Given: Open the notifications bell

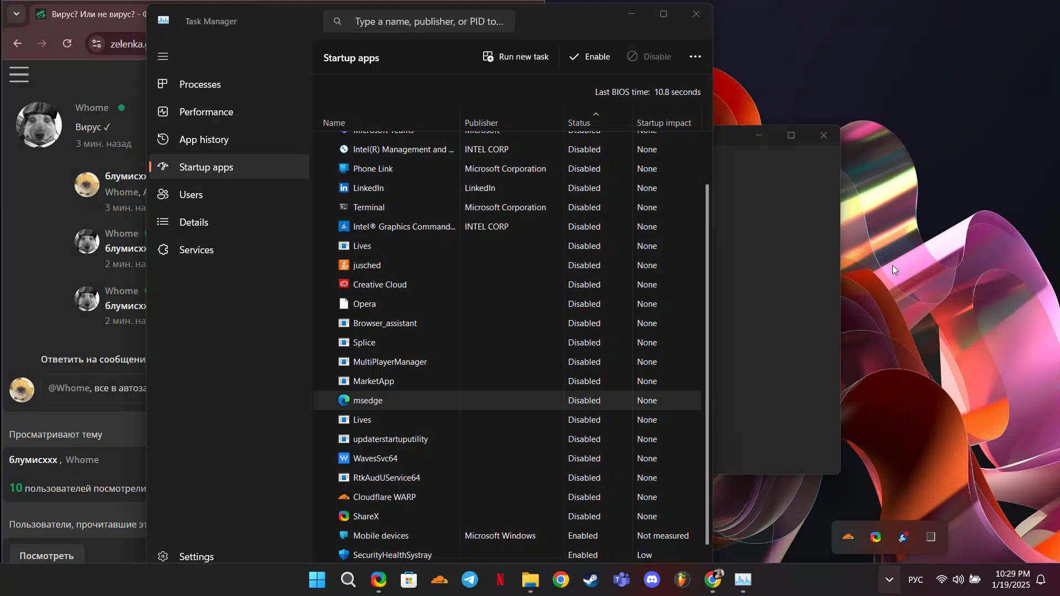Looking at the screenshot, I should pos(1041,579).
